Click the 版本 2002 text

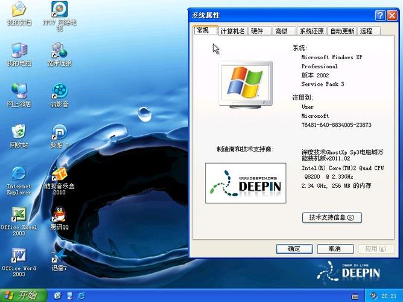pos(315,75)
